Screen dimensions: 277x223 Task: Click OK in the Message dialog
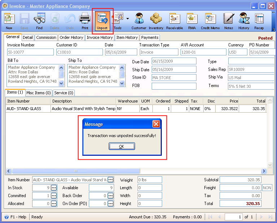coord(122,146)
